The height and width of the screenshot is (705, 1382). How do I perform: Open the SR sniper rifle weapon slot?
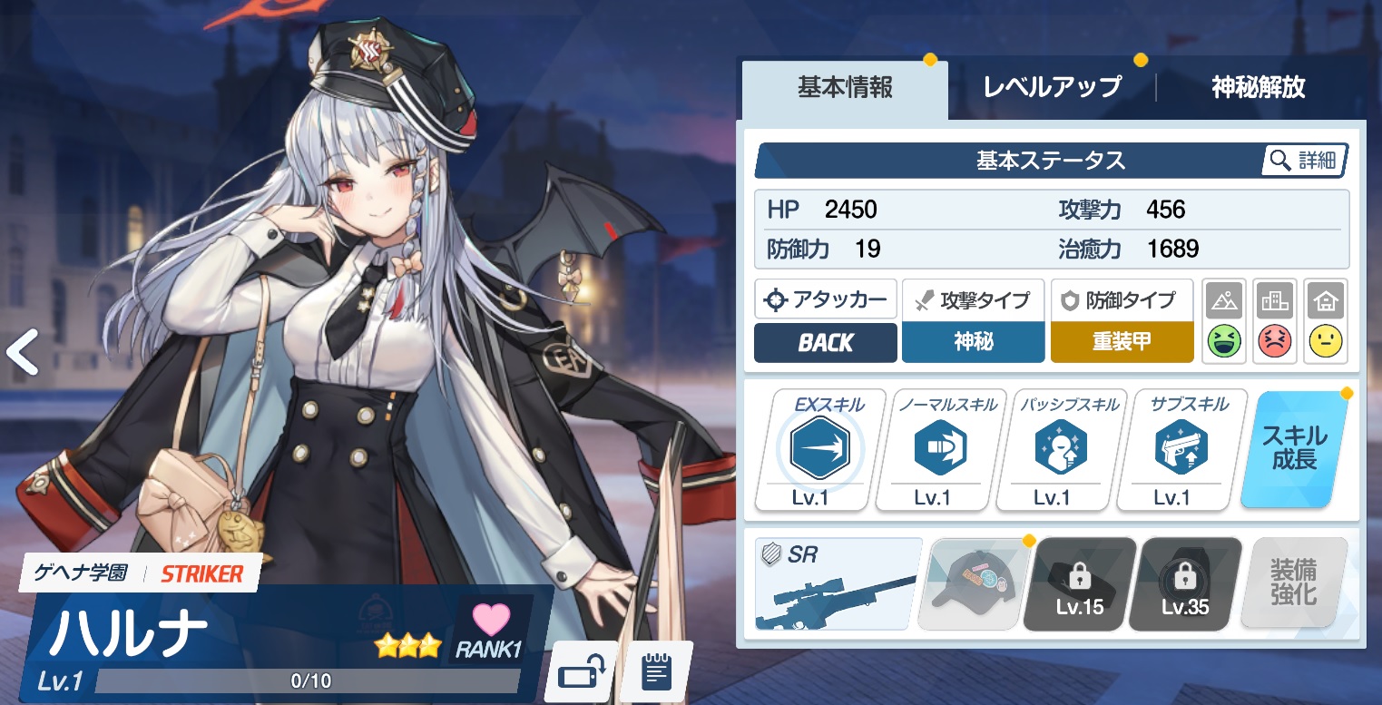click(838, 584)
